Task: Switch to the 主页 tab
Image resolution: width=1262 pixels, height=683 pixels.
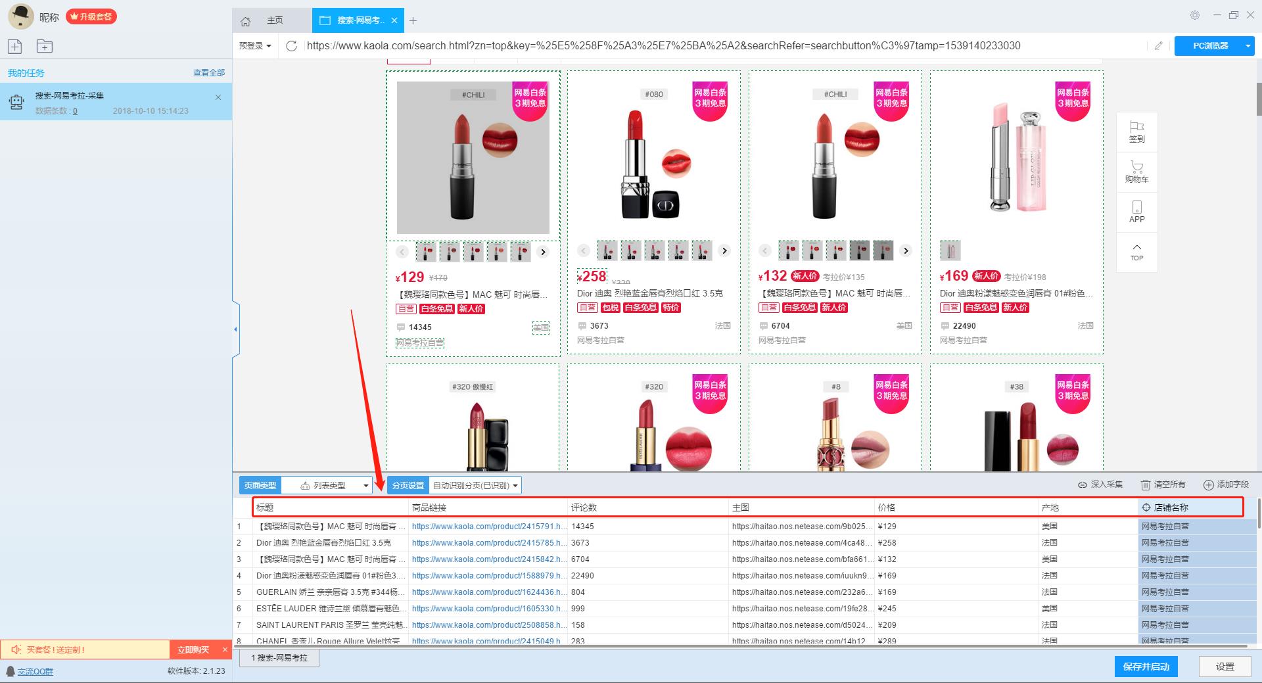Action: coord(275,20)
